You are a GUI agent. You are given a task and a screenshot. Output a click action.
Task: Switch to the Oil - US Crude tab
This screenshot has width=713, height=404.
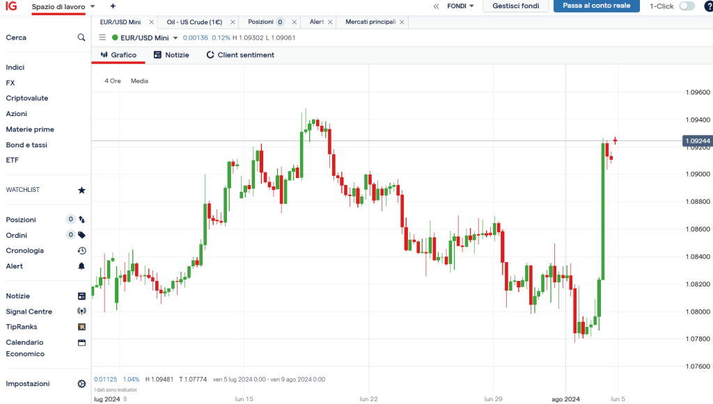tap(195, 22)
